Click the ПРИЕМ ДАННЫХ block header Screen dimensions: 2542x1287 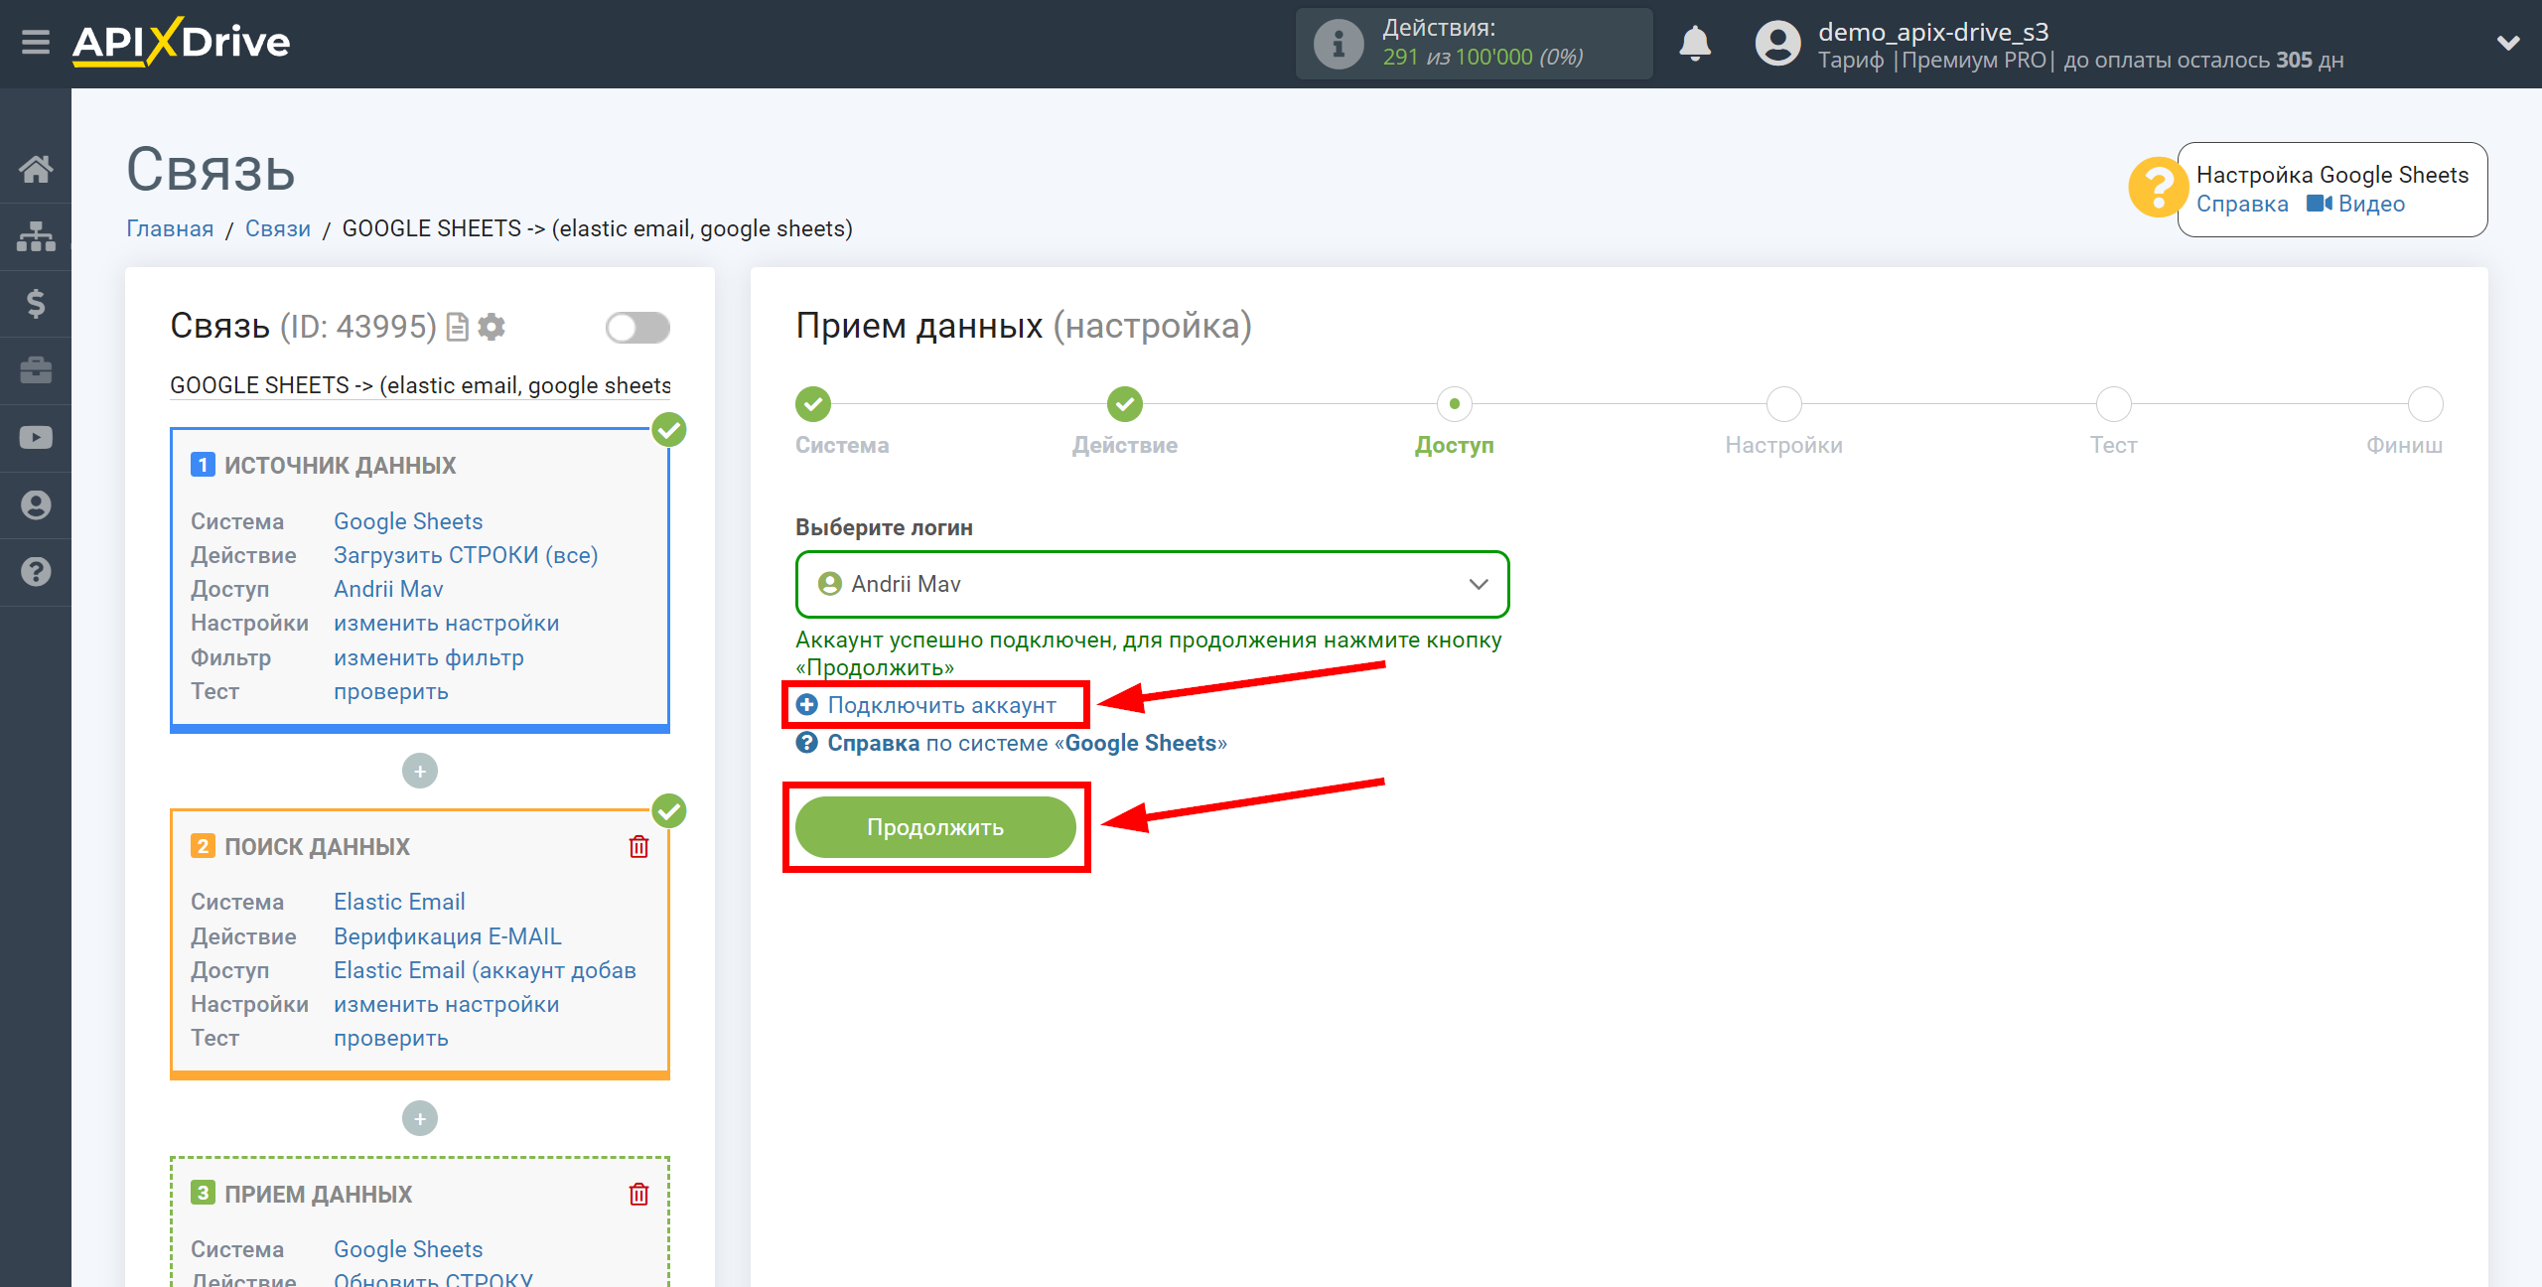point(318,1194)
